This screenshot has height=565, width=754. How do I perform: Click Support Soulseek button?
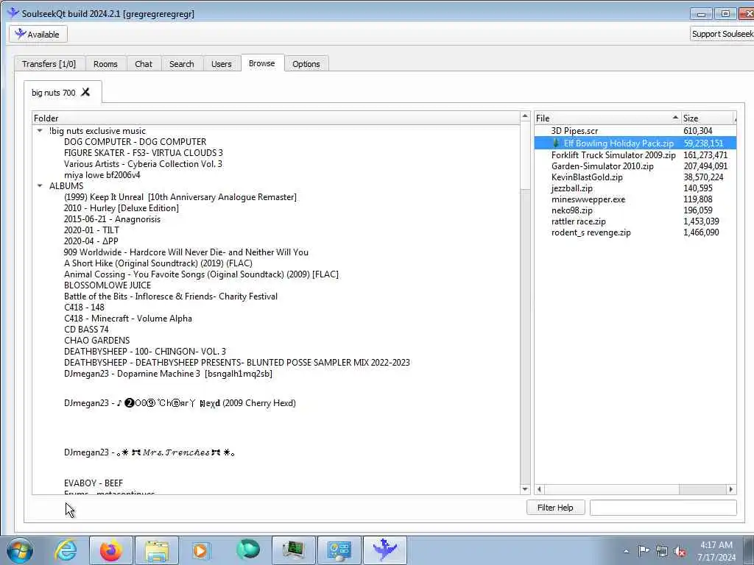pos(722,34)
